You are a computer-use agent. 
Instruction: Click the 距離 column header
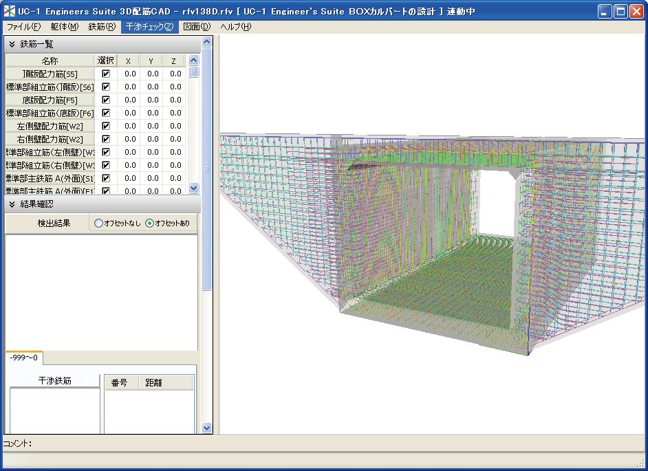[153, 382]
